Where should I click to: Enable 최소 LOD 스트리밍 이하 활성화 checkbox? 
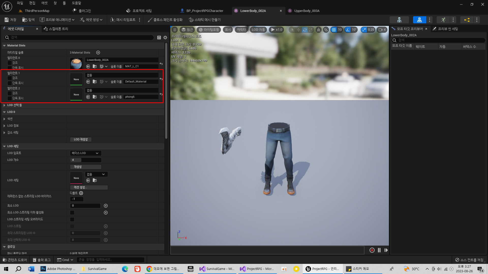[72, 213]
